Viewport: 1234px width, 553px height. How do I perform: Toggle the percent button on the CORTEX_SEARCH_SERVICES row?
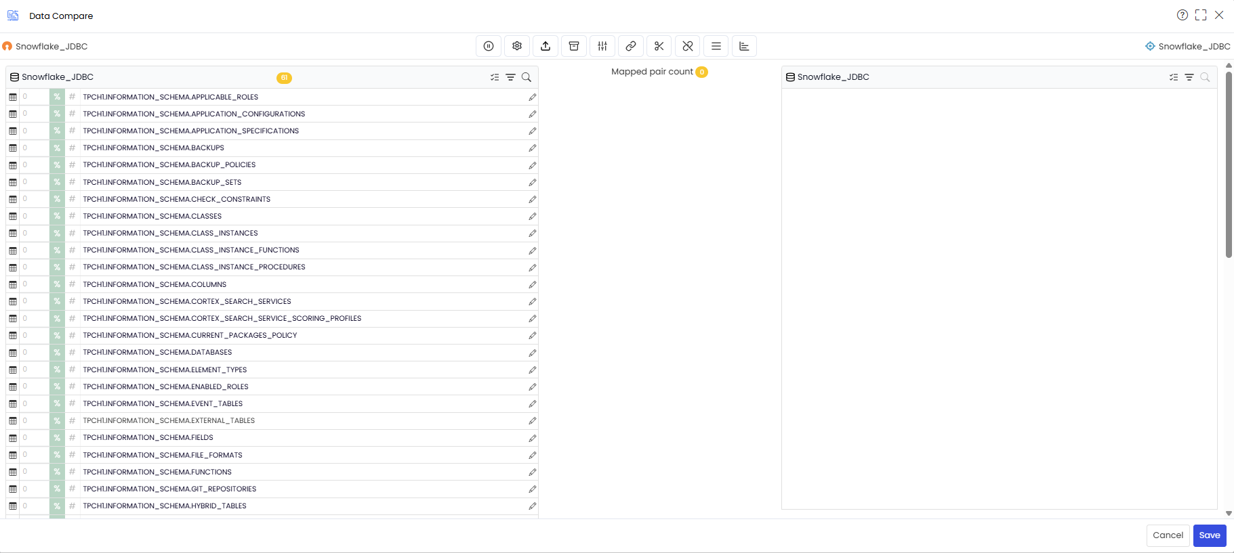pos(57,301)
